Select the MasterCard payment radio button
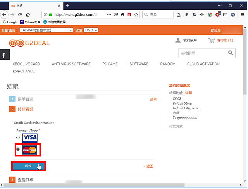The height and width of the screenshot is (189, 248). pos(18,149)
